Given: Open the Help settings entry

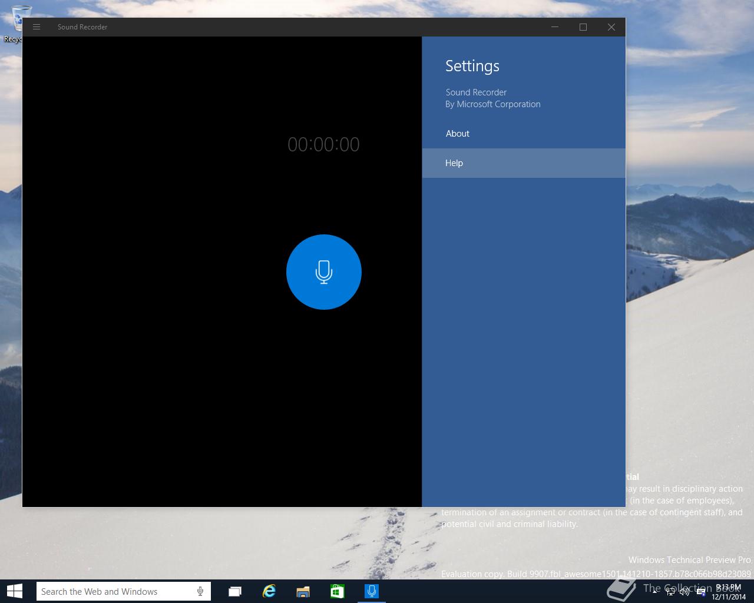Looking at the screenshot, I should 524,163.
